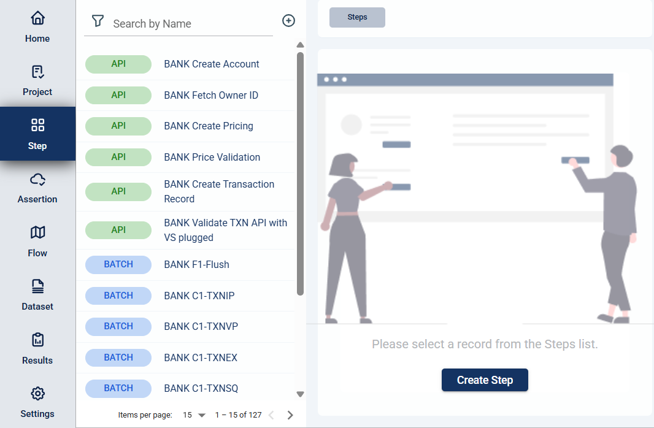The height and width of the screenshot is (428, 654).
Task: Select the Step menu item in sidebar
Action: [37, 134]
